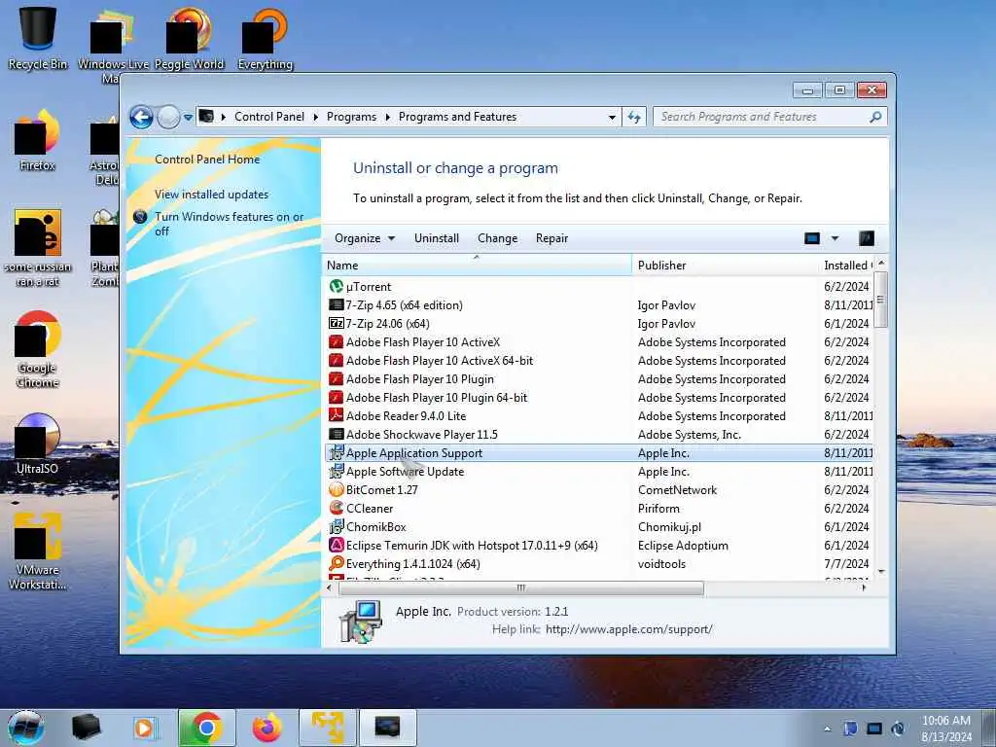Open the Organize dropdown menu

pyautogui.click(x=365, y=238)
